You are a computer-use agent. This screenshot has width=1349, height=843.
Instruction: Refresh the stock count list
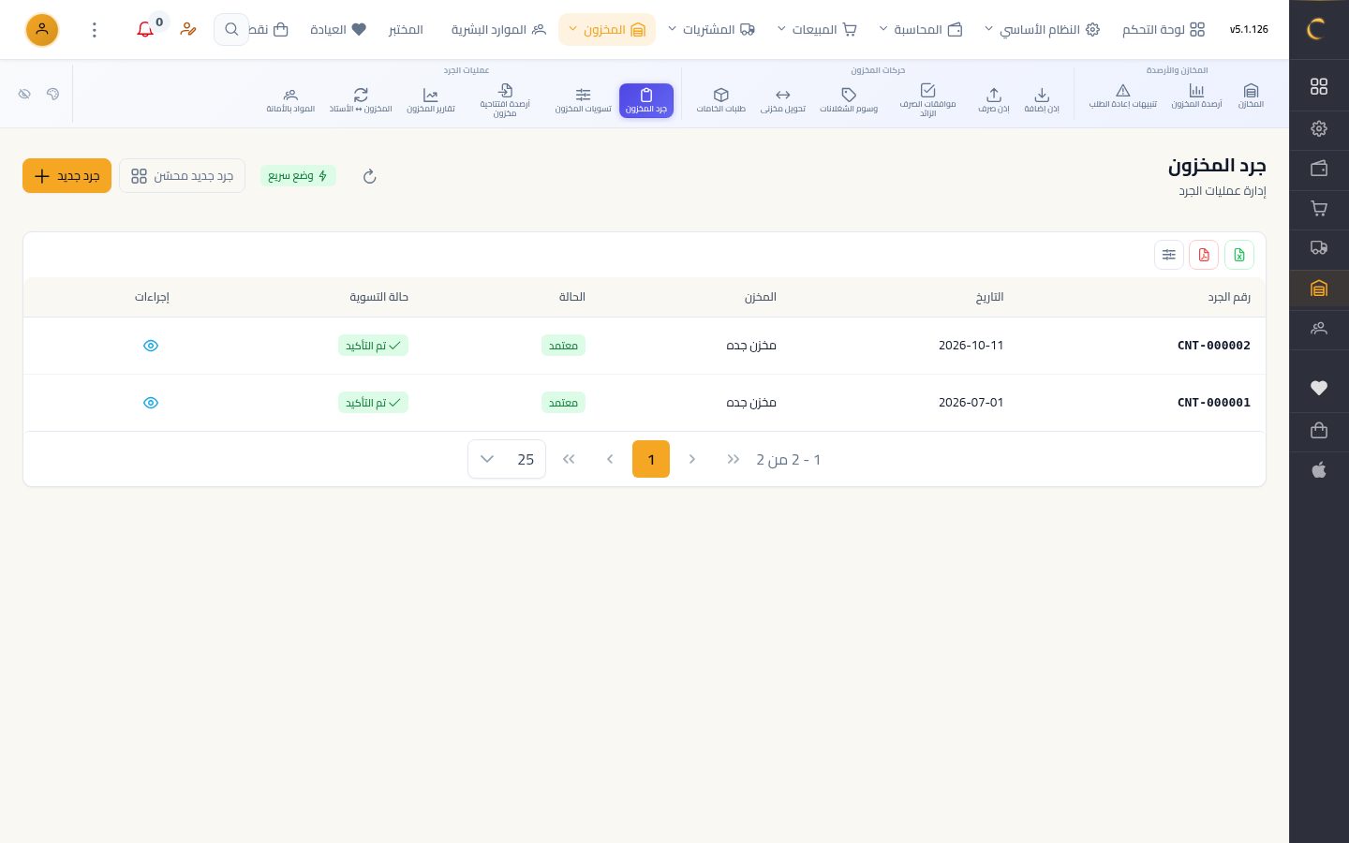369,176
